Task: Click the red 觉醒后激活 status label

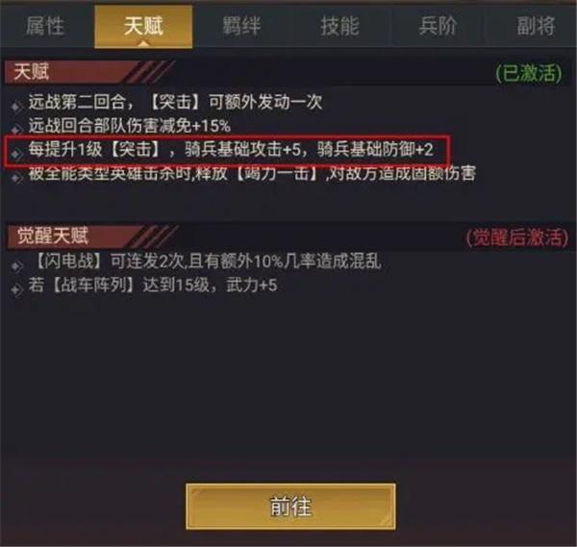Action: click(x=517, y=237)
